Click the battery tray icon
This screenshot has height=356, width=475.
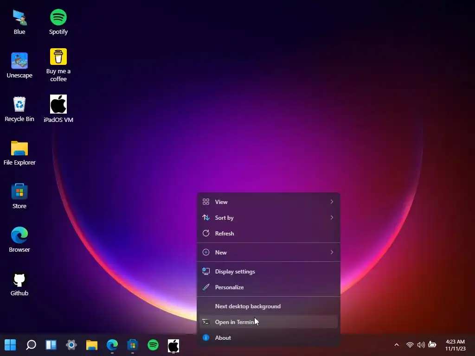tap(432, 344)
